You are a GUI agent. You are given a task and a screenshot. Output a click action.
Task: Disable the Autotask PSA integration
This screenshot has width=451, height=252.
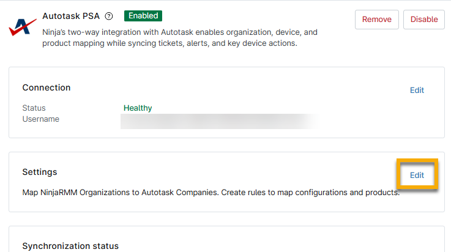pos(424,20)
